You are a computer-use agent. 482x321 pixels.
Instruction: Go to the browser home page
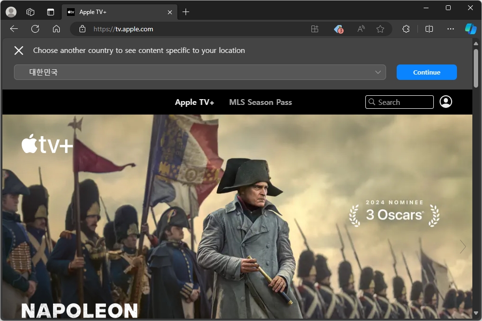coord(56,29)
